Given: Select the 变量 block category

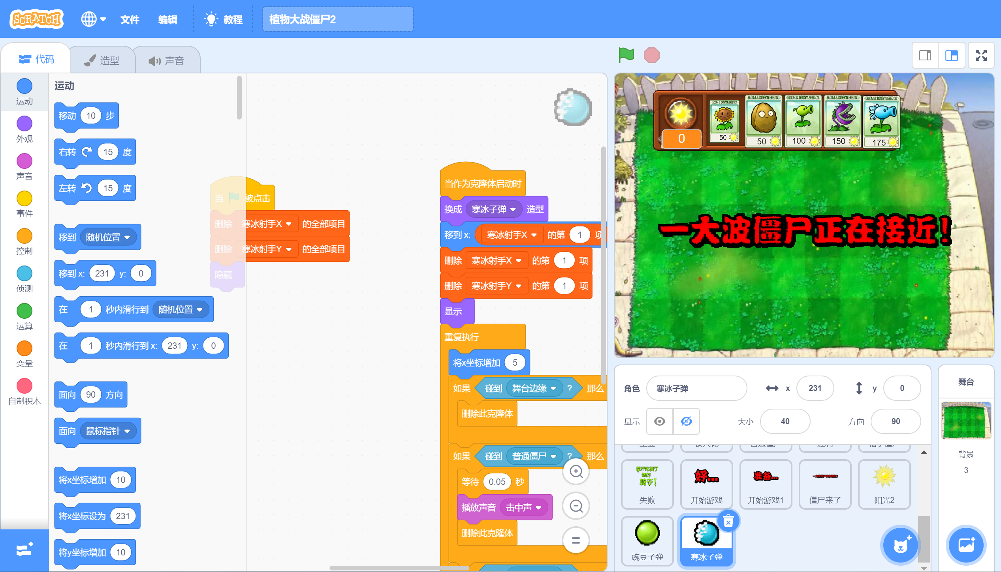Looking at the screenshot, I should [x=24, y=354].
